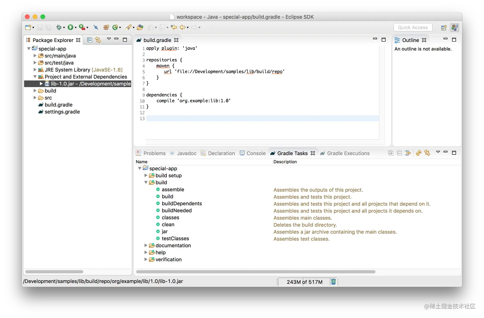
Task: Close the build.gradle editor tab
Action: [x=176, y=40]
